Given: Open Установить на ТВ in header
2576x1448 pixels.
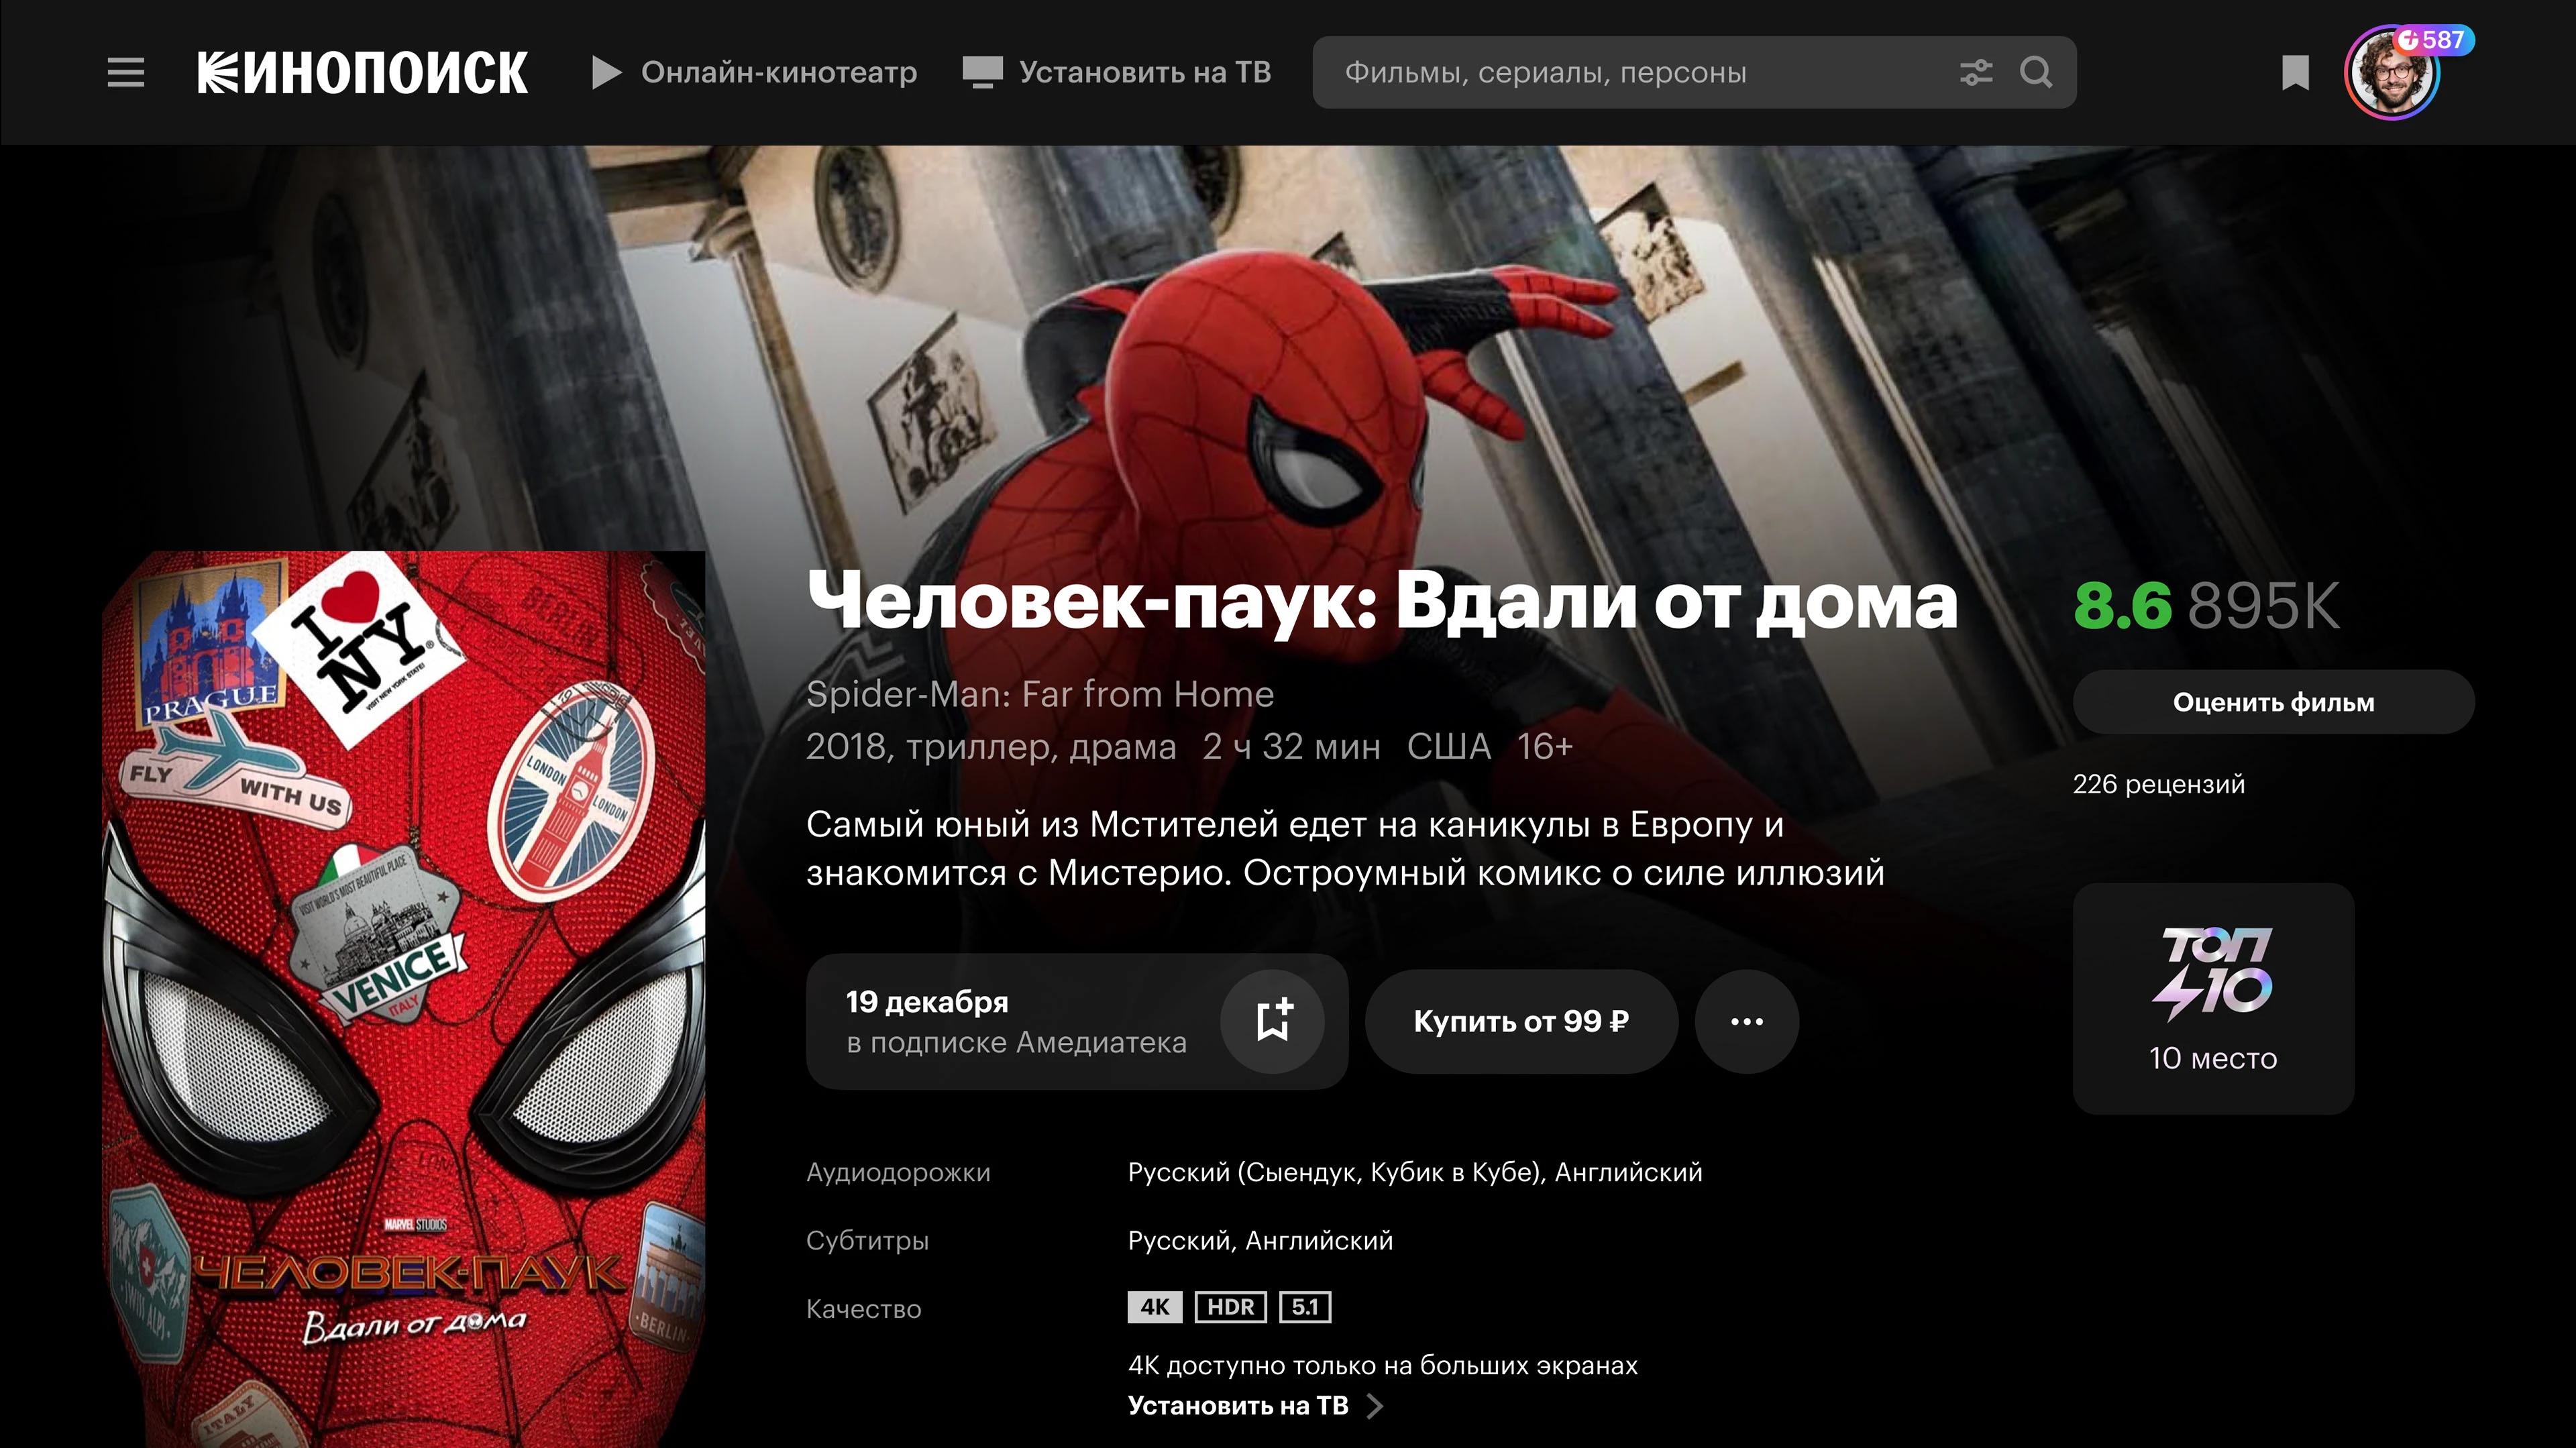Looking at the screenshot, I should pyautogui.click(x=1116, y=72).
